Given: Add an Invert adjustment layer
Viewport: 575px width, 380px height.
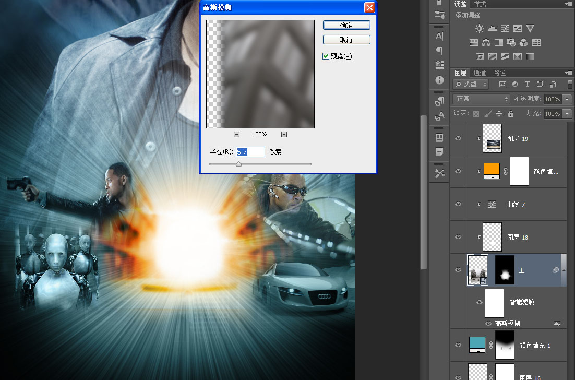Looking at the screenshot, I should [480, 56].
